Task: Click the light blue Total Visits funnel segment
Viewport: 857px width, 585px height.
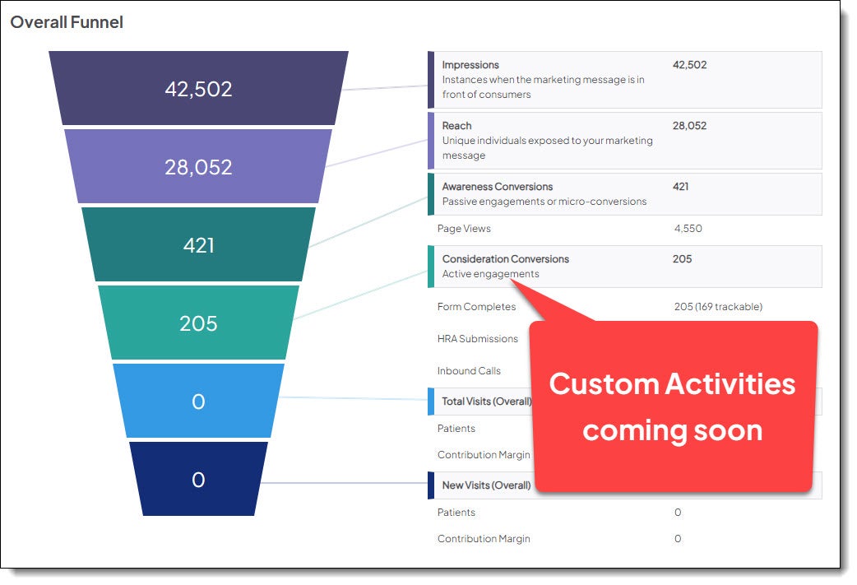Action: click(198, 402)
